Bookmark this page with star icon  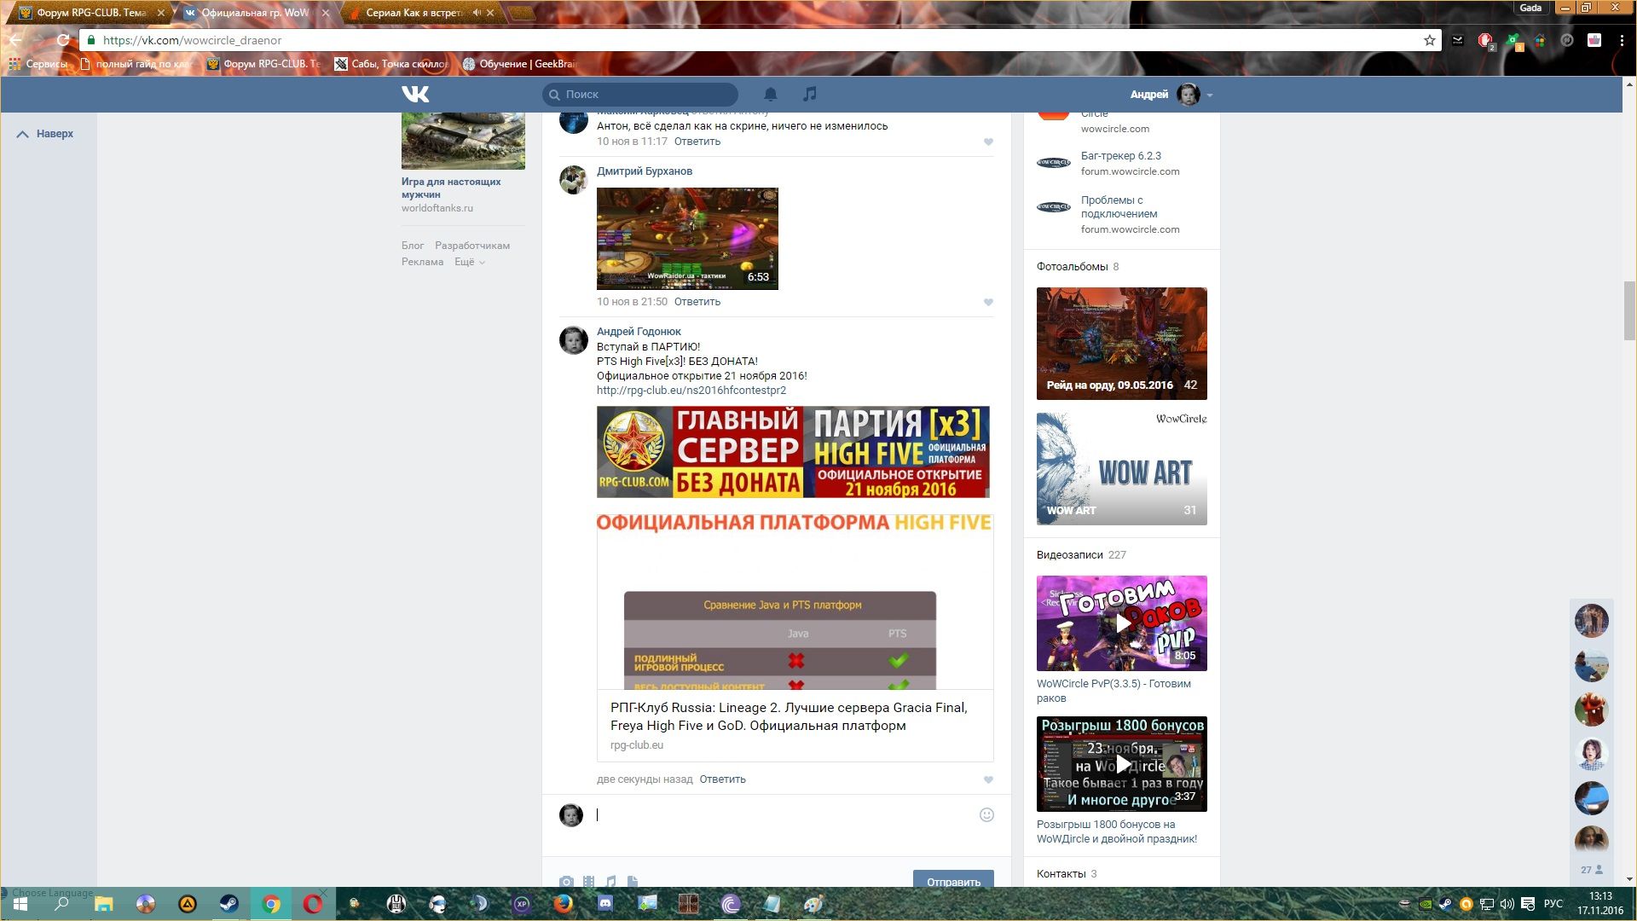tap(1429, 40)
